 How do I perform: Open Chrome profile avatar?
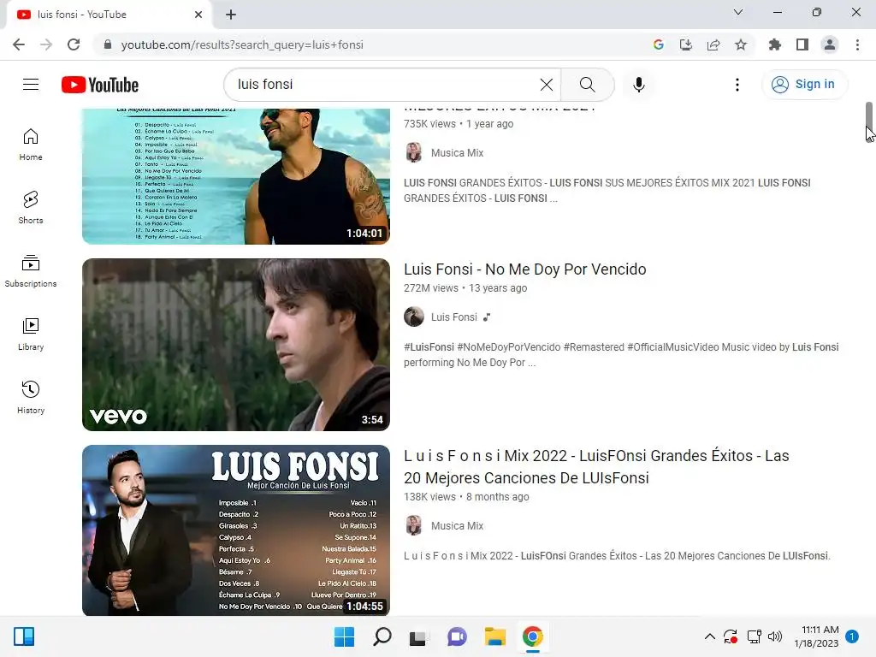click(x=830, y=44)
